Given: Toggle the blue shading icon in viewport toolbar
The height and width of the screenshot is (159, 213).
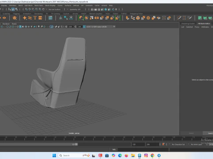Looking at the screenshot, I should (20, 26).
